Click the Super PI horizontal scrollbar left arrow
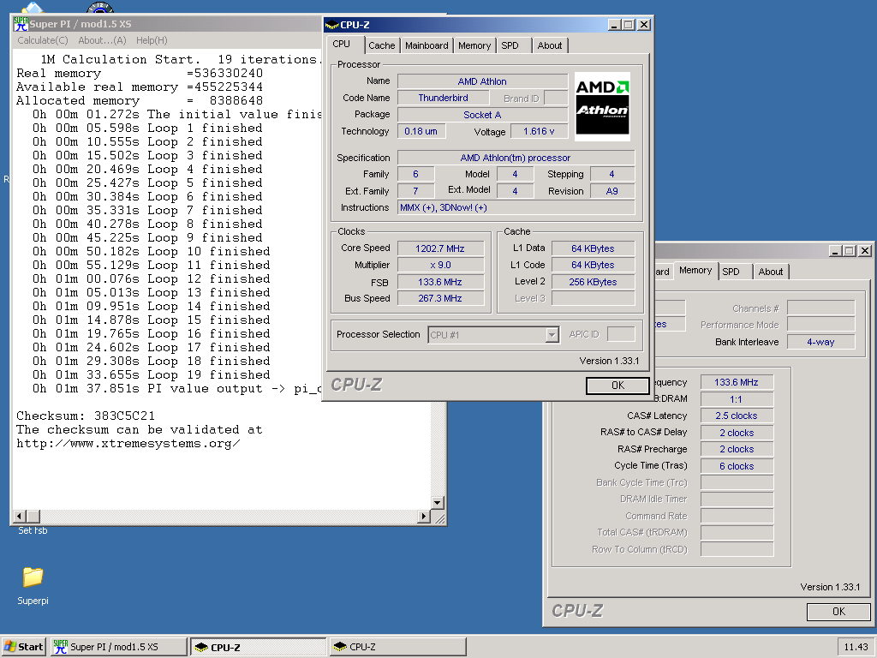This screenshot has height=658, width=877. point(21,516)
